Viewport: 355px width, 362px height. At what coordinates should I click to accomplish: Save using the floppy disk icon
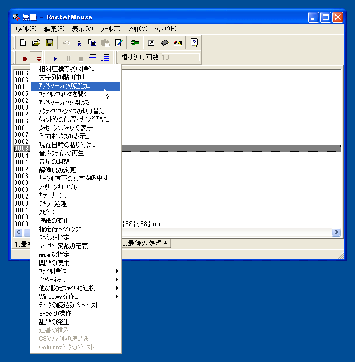pyautogui.click(x=50, y=43)
